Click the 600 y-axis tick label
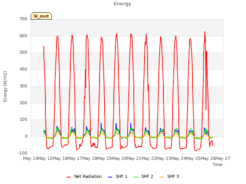This screenshot has height=184, width=246. pos(23,36)
